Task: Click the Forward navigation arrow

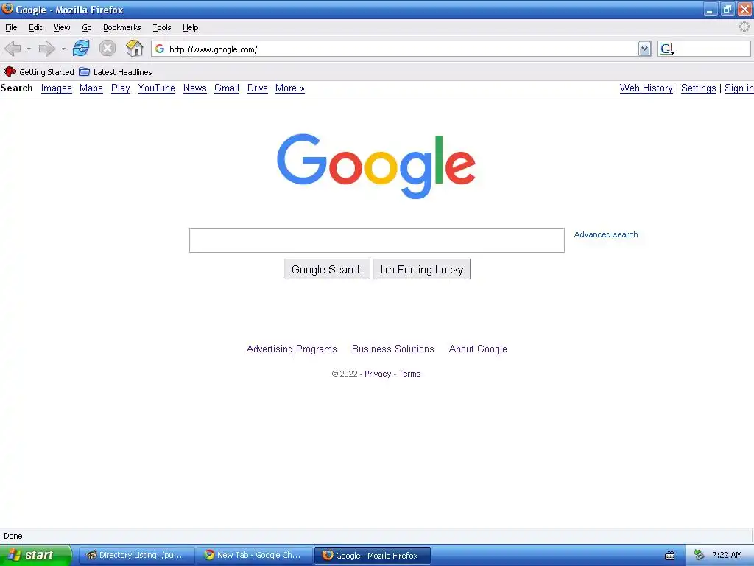Action: 46,49
